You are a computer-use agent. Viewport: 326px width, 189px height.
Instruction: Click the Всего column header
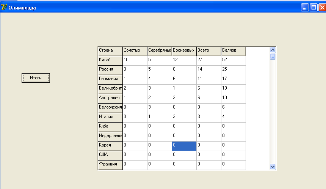point(209,51)
